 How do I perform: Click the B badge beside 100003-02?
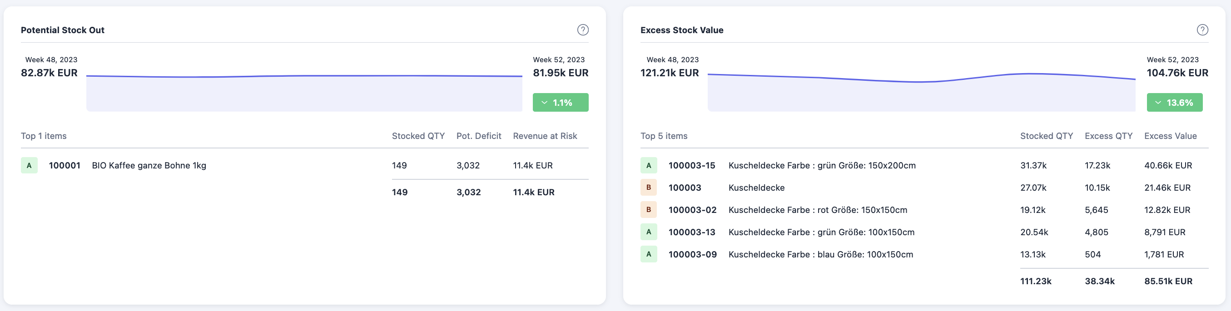[x=649, y=210]
